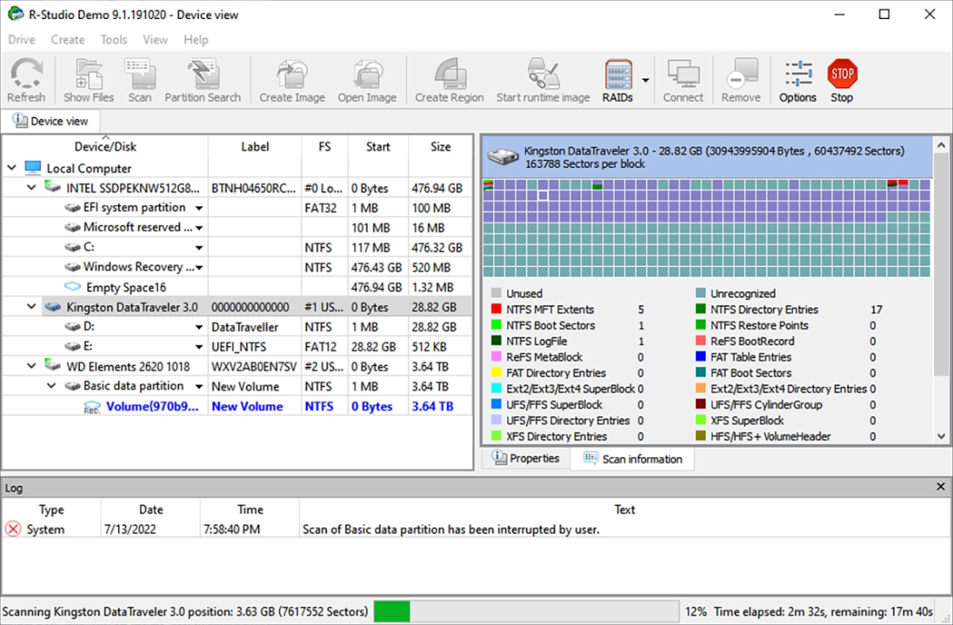953x625 pixels.
Task: Select the Empty Space16 row
Action: click(238, 288)
